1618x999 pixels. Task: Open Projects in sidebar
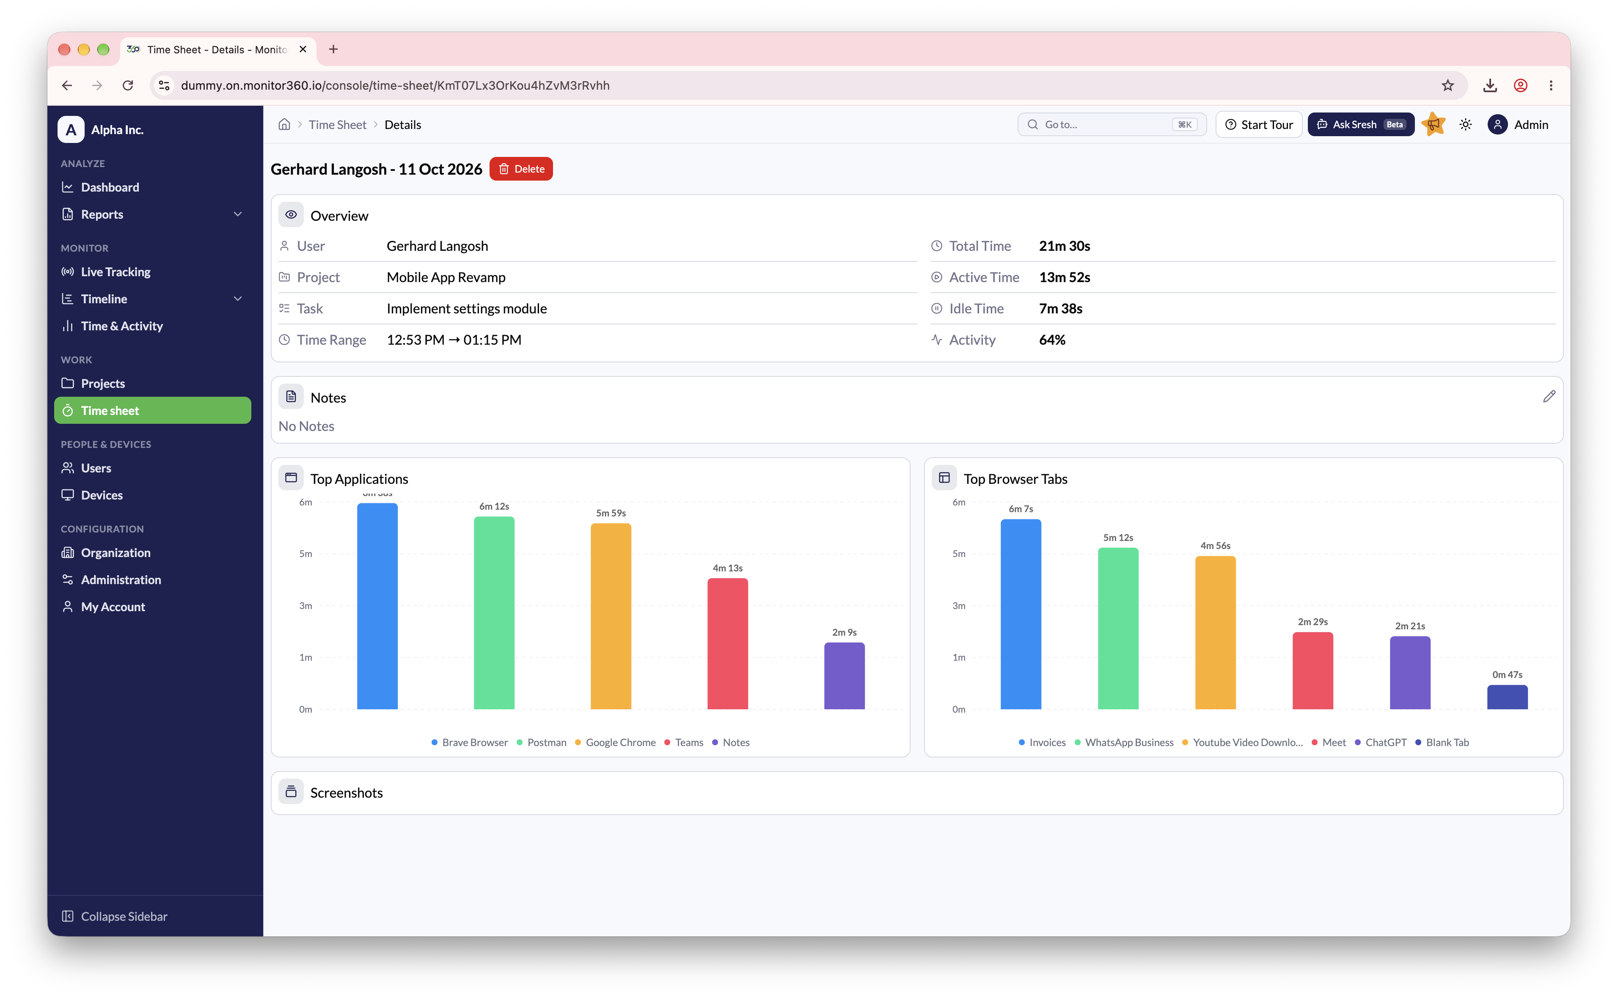(x=153, y=383)
